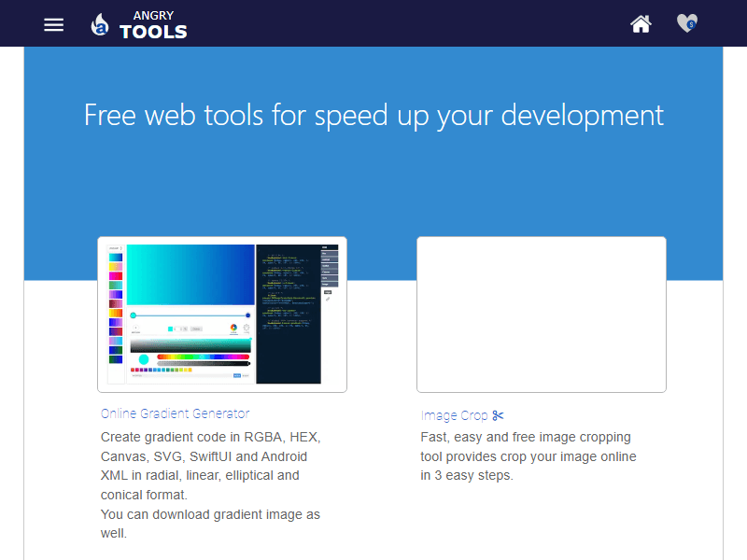Screen dimensions: 747x560
Task: Open the Online Gradient Generator link
Action: point(175,413)
